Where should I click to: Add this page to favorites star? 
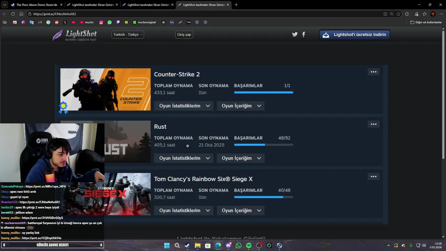coord(398,14)
